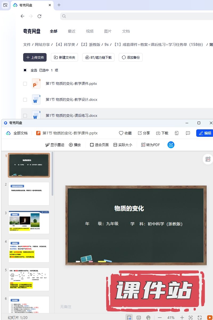Zoom out using the minus icon
This screenshot has height=320, width=213.
point(160,318)
